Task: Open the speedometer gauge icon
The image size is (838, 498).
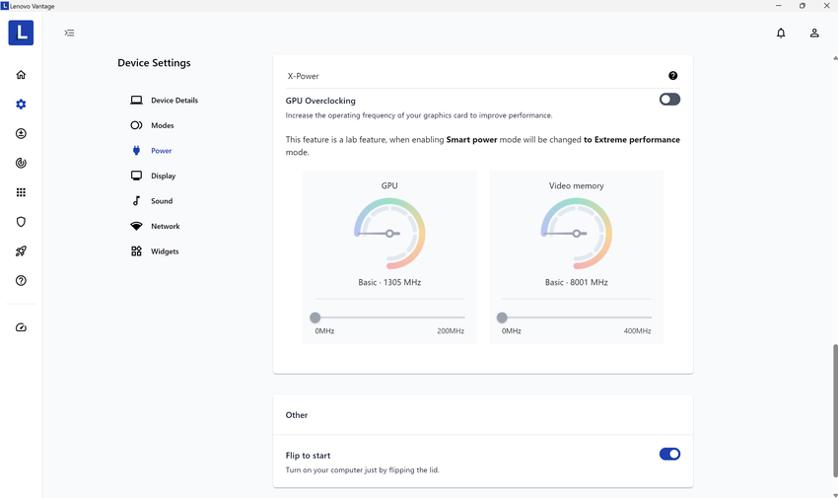Action: 21,327
